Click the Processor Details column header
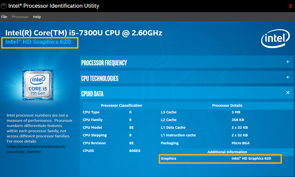Screen dimensions: 295x177 click(227, 105)
